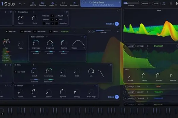Collapse the MIDI FX section chevron

click(x=118, y=11)
